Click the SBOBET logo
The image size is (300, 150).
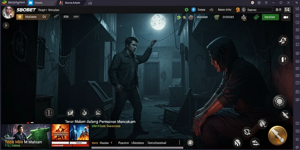click(x=26, y=10)
